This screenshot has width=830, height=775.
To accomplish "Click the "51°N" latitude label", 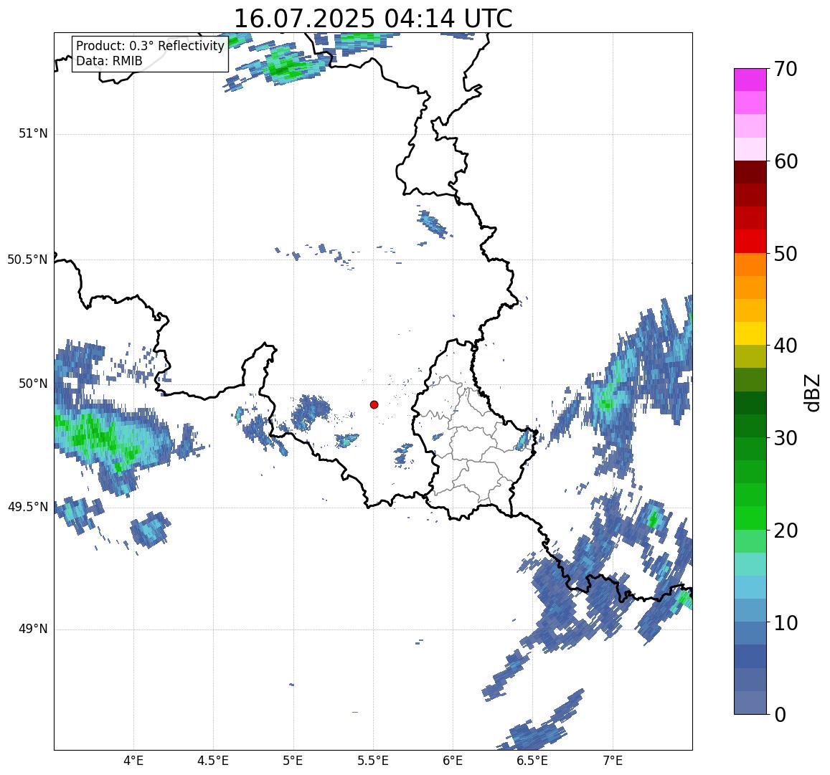I will (x=33, y=133).
